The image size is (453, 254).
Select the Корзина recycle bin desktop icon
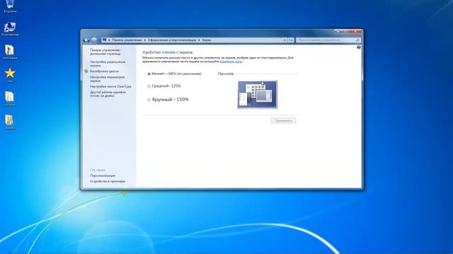click(x=10, y=7)
